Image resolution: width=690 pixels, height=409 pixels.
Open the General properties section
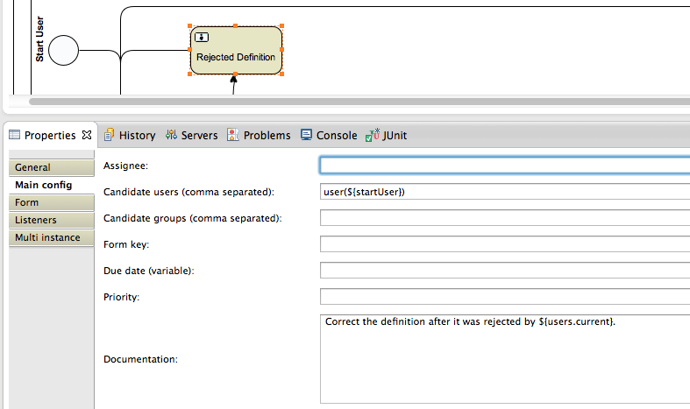point(51,167)
